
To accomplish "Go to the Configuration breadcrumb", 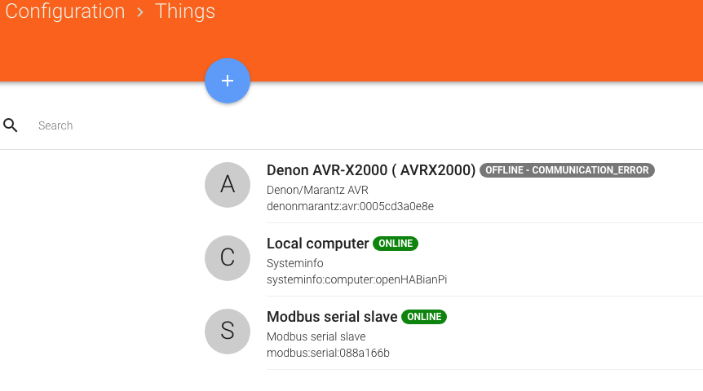I will [65, 11].
